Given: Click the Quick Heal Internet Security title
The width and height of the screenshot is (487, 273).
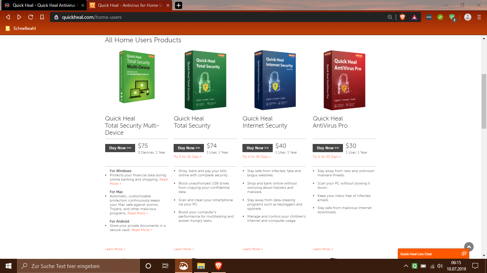Looking at the screenshot, I should pyautogui.click(x=265, y=122).
